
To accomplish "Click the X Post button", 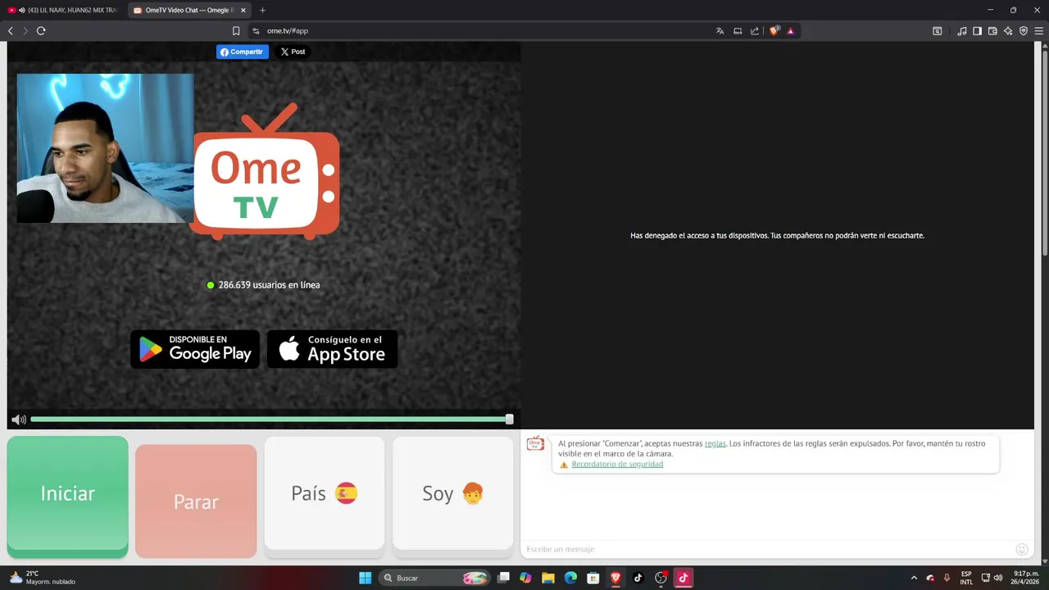I will pyautogui.click(x=293, y=52).
